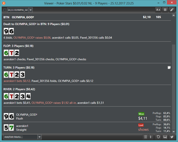Expand the Add/Edit Marks dropdown arrow
The width and height of the screenshot is (178, 142).
point(39,137)
